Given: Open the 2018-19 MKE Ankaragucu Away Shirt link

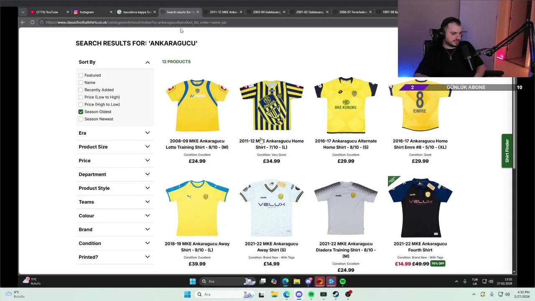Looking at the screenshot, I should (197, 247).
